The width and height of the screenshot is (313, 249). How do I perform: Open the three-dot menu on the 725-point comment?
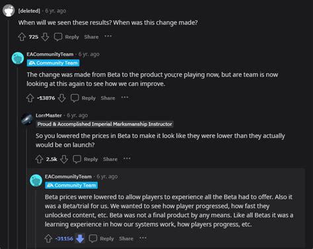(x=108, y=36)
